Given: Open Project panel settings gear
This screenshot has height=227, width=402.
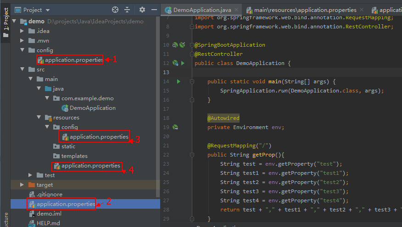Looking at the screenshot, I should 142,10.
